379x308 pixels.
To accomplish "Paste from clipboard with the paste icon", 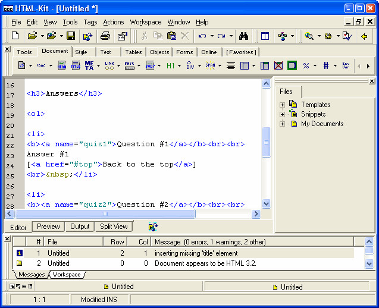I will pos(171,36).
